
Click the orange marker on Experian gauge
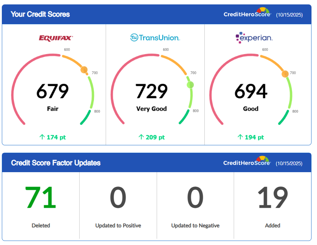(x=285, y=74)
